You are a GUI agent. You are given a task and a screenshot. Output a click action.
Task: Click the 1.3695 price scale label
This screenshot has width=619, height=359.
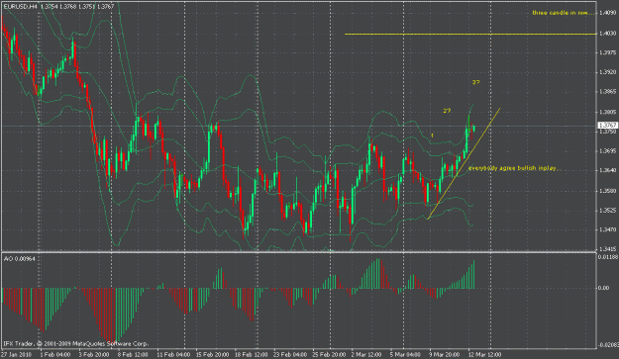(607, 151)
